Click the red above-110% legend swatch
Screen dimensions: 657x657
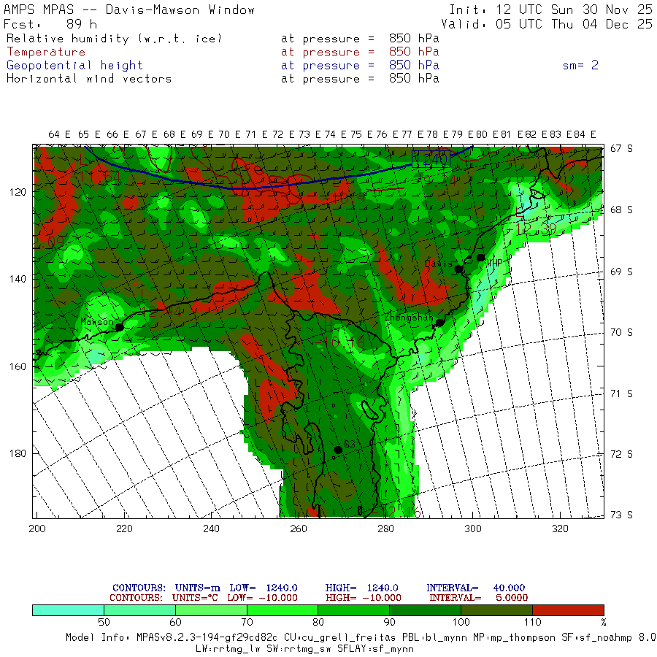coord(568,610)
